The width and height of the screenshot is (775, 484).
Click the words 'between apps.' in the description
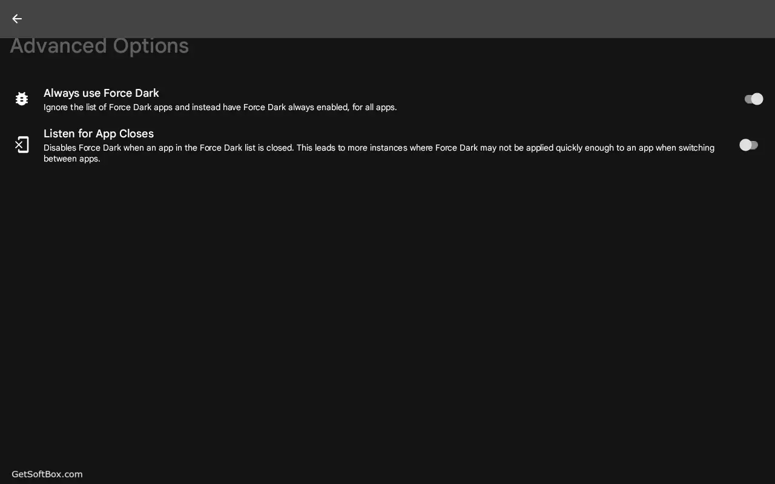pos(71,159)
